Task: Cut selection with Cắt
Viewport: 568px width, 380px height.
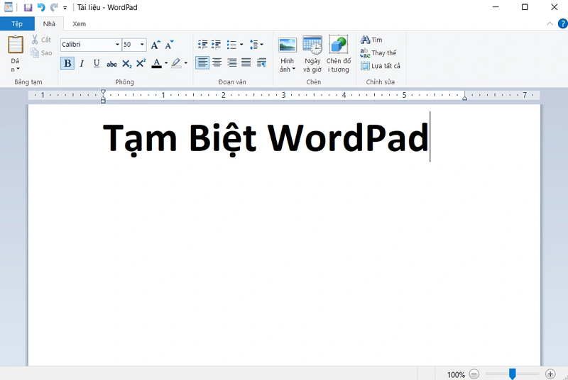Action: point(41,40)
